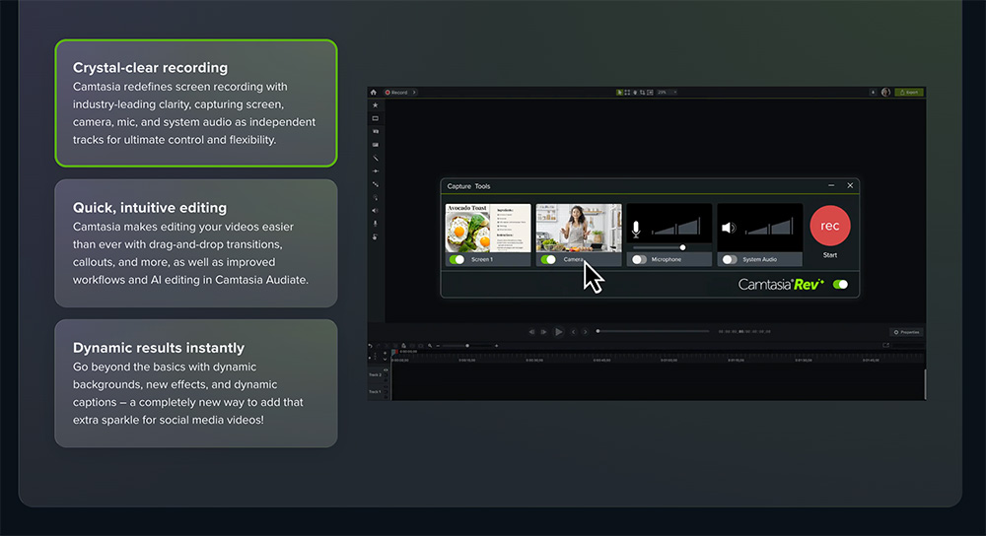Zoom out timeline with minus icon
986x536 pixels.
[x=438, y=346]
